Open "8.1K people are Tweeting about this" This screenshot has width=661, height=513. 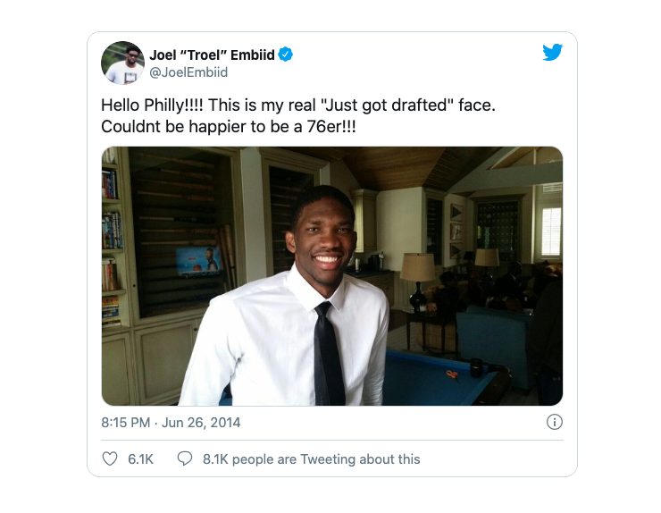pyautogui.click(x=311, y=459)
